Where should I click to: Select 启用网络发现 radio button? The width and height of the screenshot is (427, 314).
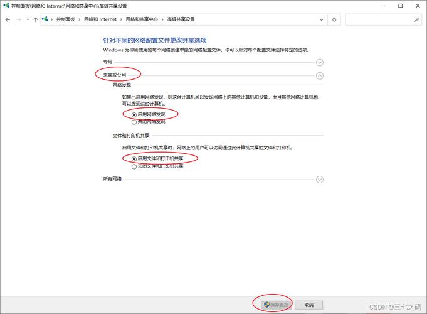(x=134, y=115)
